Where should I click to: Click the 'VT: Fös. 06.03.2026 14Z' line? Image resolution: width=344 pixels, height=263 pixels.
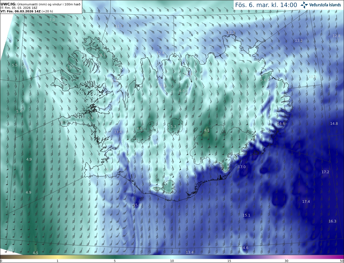coord(27,11)
